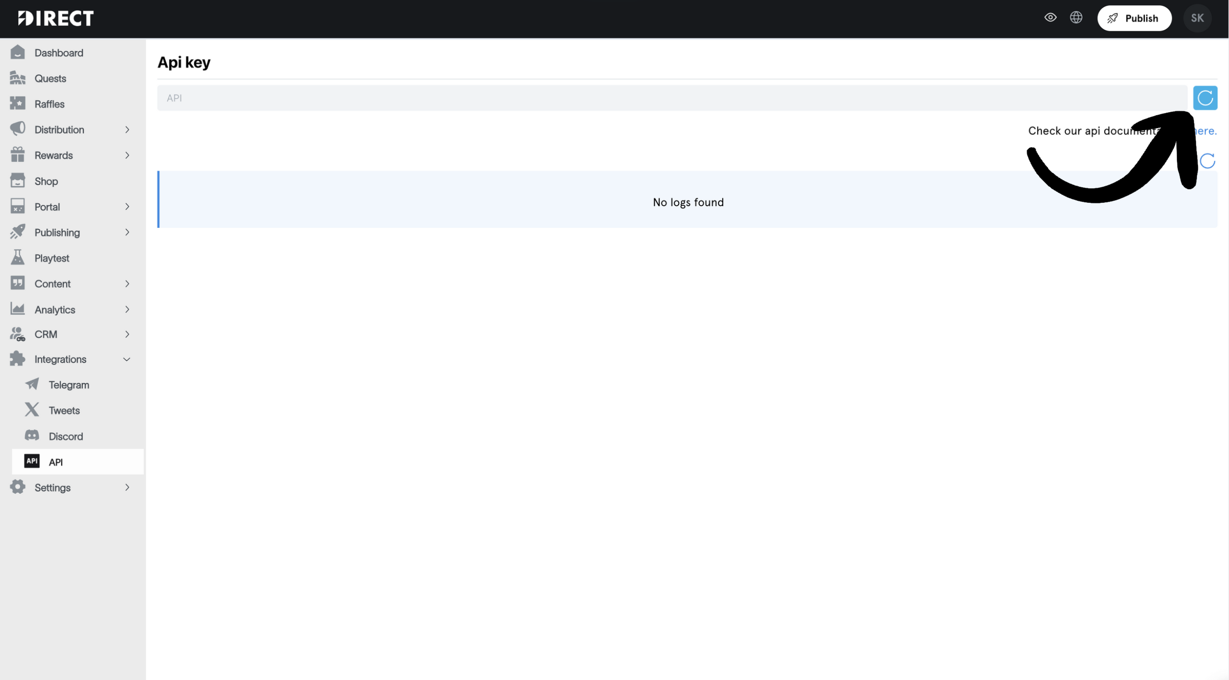
Task: Open Discord integration
Action: coord(66,436)
